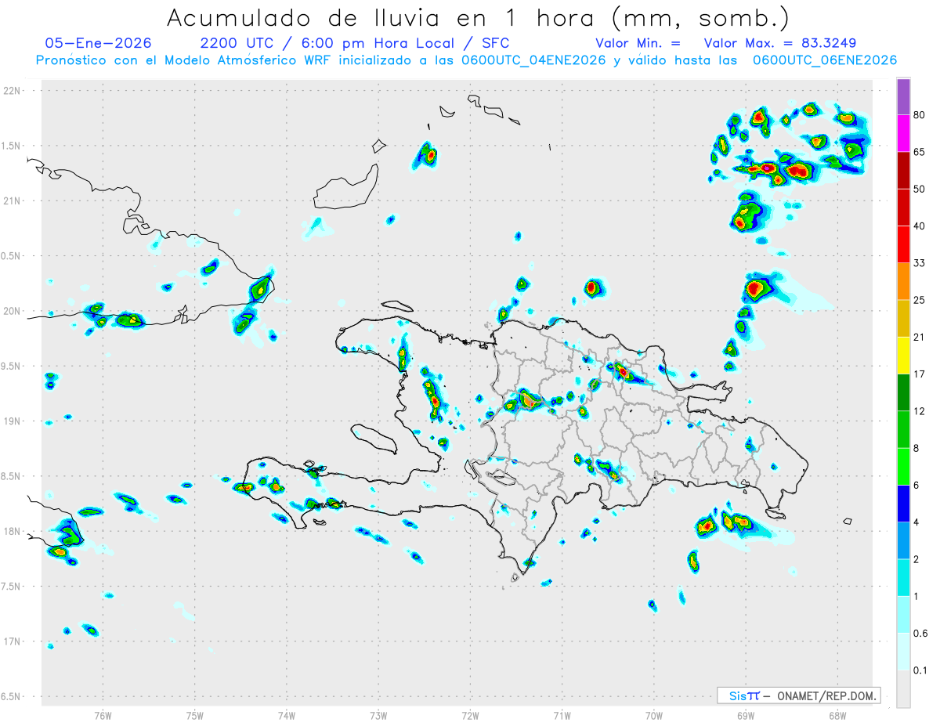This screenshot has width=940, height=726.
Task: Click the '70W' longitude axis label
Action: 654,716
